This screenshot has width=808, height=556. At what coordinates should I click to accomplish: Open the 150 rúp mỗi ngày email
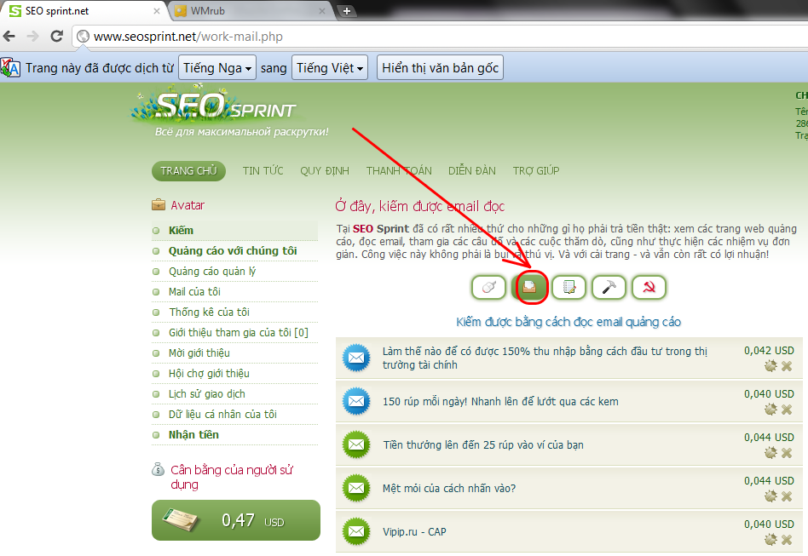pyautogui.click(x=499, y=402)
